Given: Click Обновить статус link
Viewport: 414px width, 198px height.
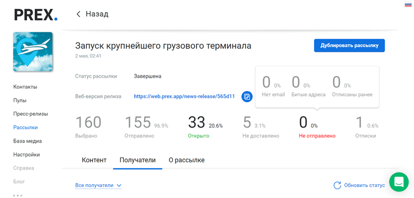Looking at the screenshot, I should click(364, 185).
